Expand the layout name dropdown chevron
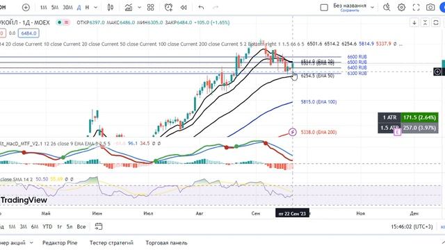The width and height of the screenshot is (445, 250). [x=373, y=8]
